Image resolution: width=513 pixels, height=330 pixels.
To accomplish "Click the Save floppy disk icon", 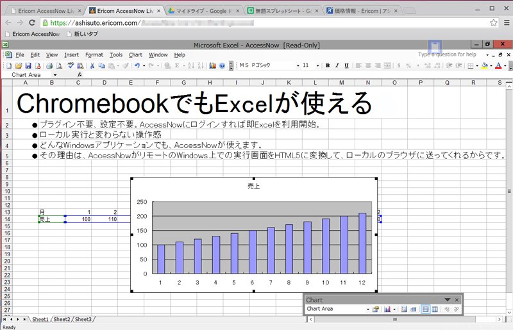I will pos(28,66).
